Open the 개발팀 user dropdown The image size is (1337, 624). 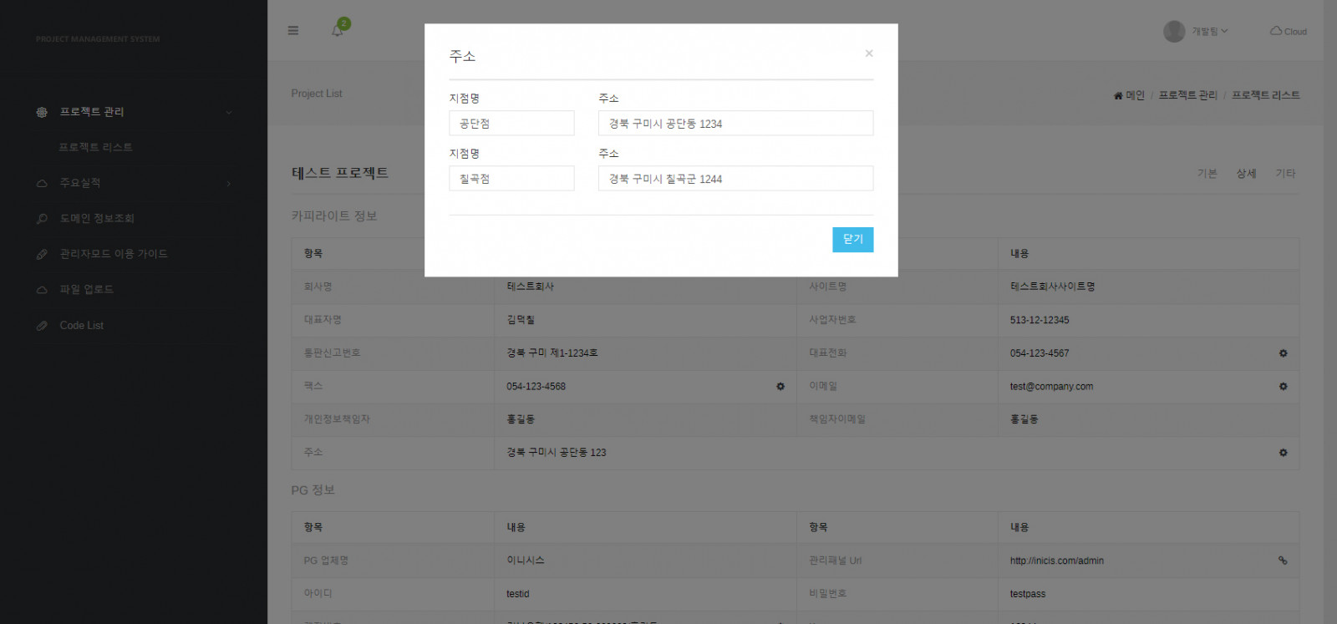pos(1210,32)
